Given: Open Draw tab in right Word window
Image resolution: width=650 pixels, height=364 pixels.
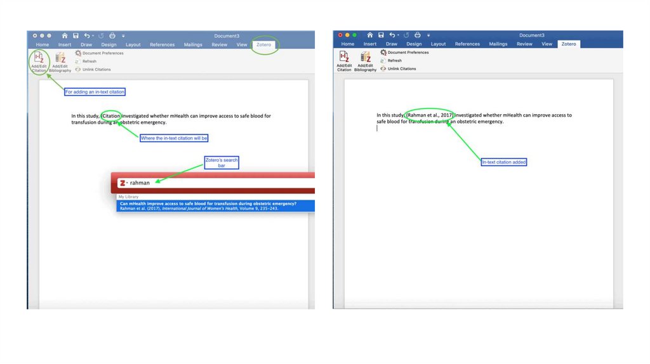Looking at the screenshot, I should pyautogui.click(x=391, y=44).
